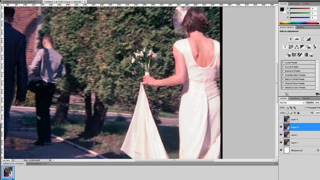Screen dimensions: 320x180
Task: Click the layer Fill value field
Action: click(x=317, y=113)
